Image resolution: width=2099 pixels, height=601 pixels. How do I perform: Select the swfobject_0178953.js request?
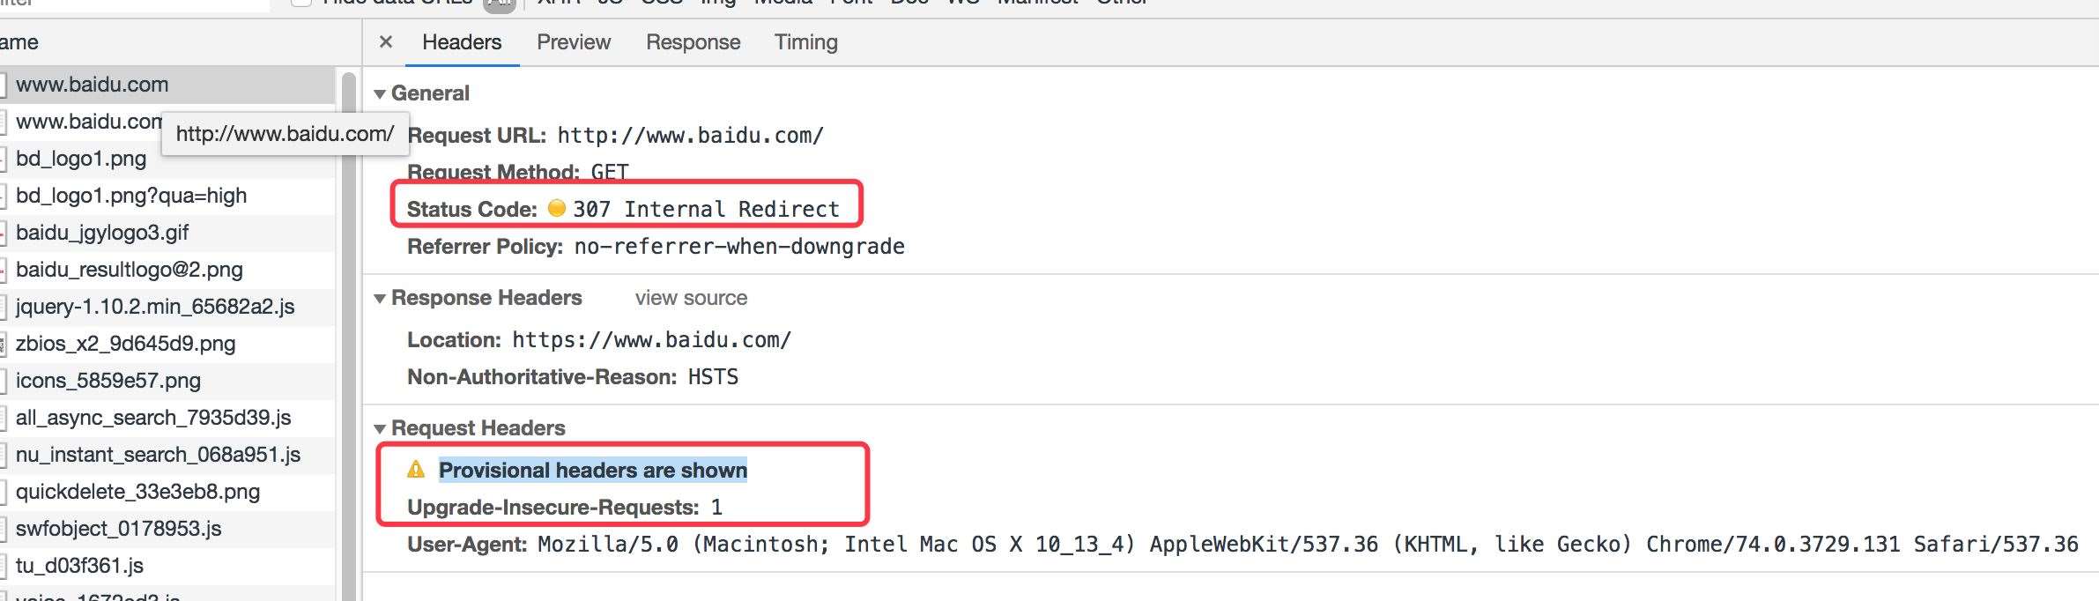pos(119,529)
